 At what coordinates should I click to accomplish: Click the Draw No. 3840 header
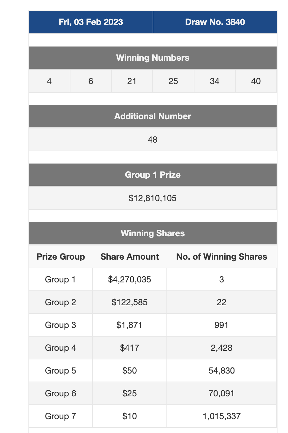pyautogui.click(x=215, y=22)
